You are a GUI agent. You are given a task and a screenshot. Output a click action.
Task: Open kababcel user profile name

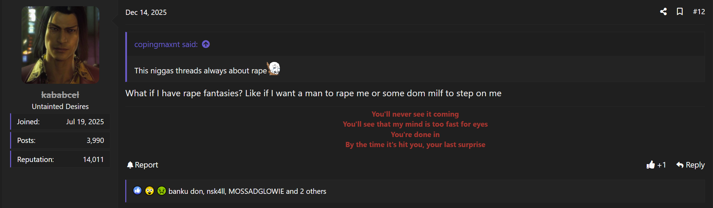pos(60,95)
